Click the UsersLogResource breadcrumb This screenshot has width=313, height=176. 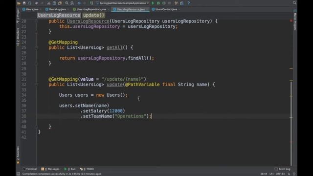[x=59, y=15]
